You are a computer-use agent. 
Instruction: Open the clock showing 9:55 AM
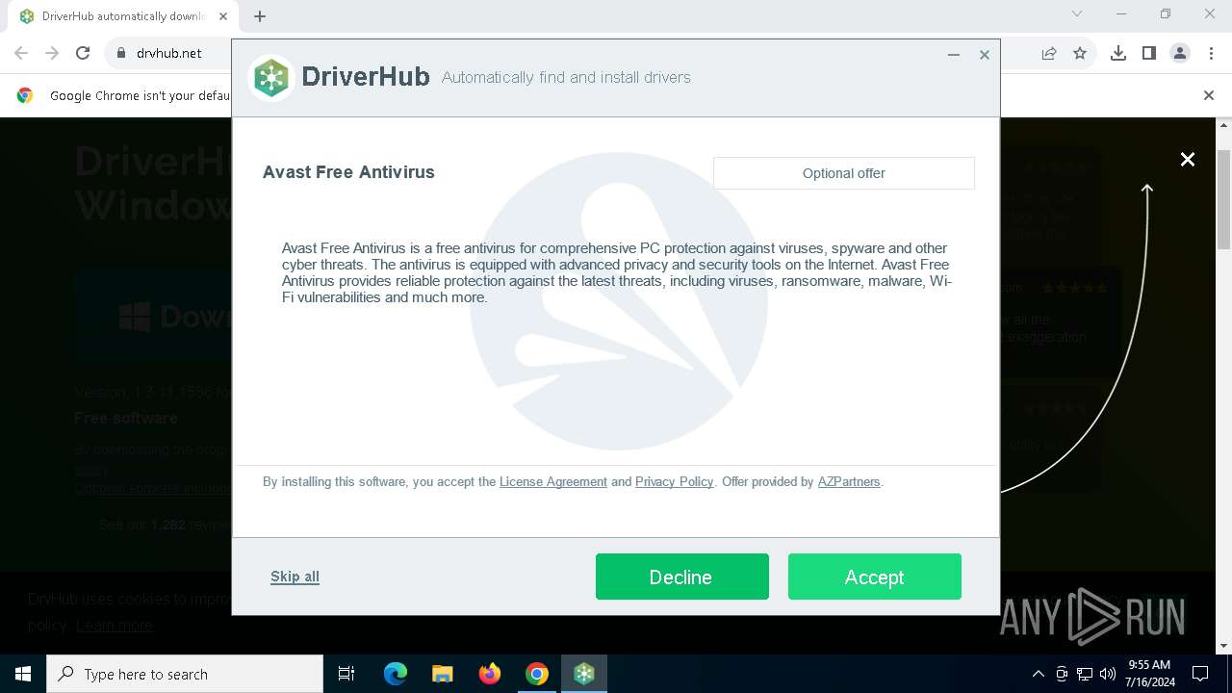[x=1149, y=674]
